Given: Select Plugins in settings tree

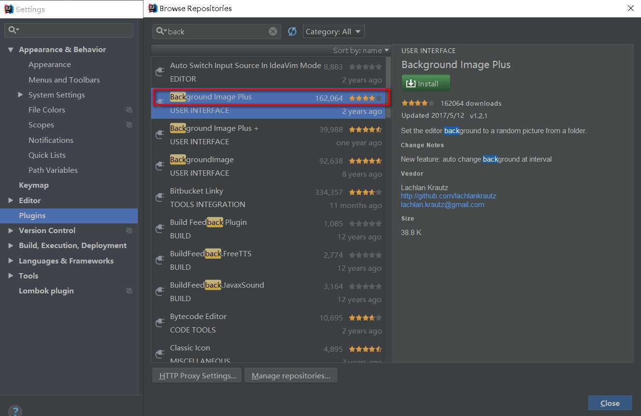Looking at the screenshot, I should point(69,216).
